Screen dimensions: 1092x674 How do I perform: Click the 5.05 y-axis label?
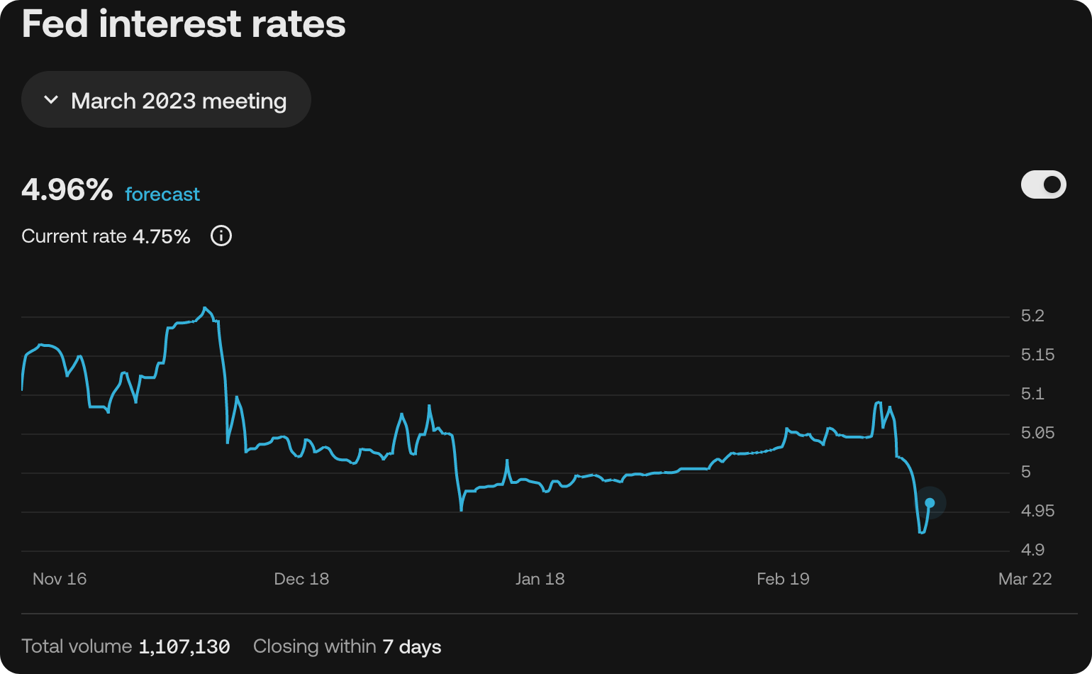(1037, 433)
